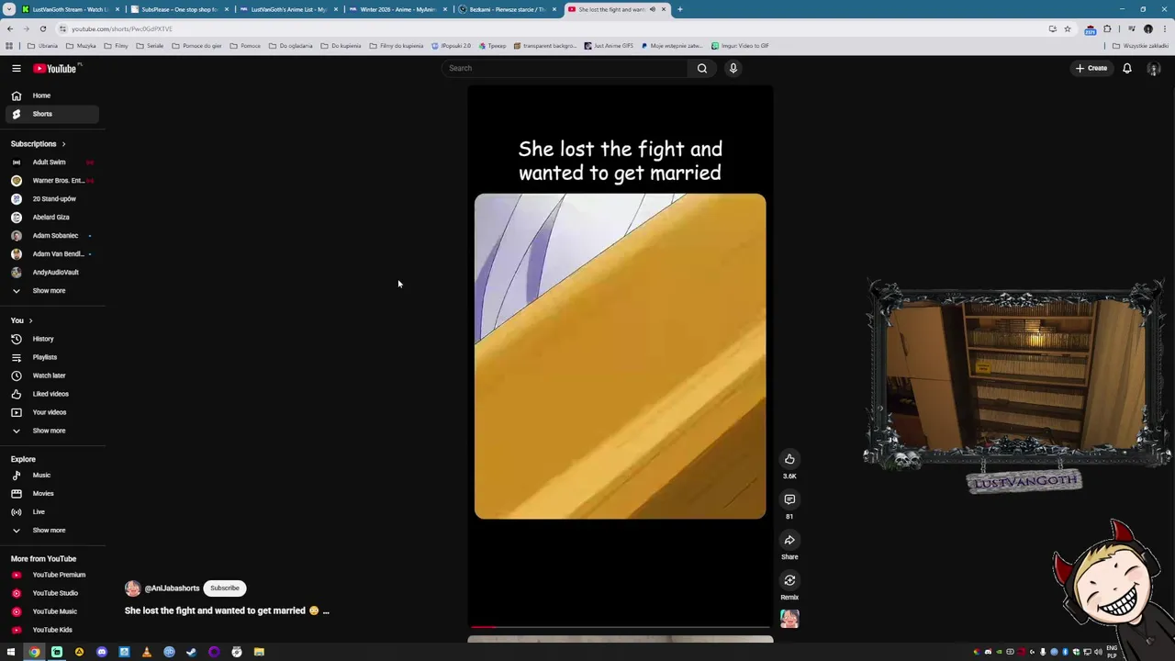This screenshot has height=661, width=1175.
Task: Open the Muzyka bookmarks folder
Action: click(x=81, y=46)
